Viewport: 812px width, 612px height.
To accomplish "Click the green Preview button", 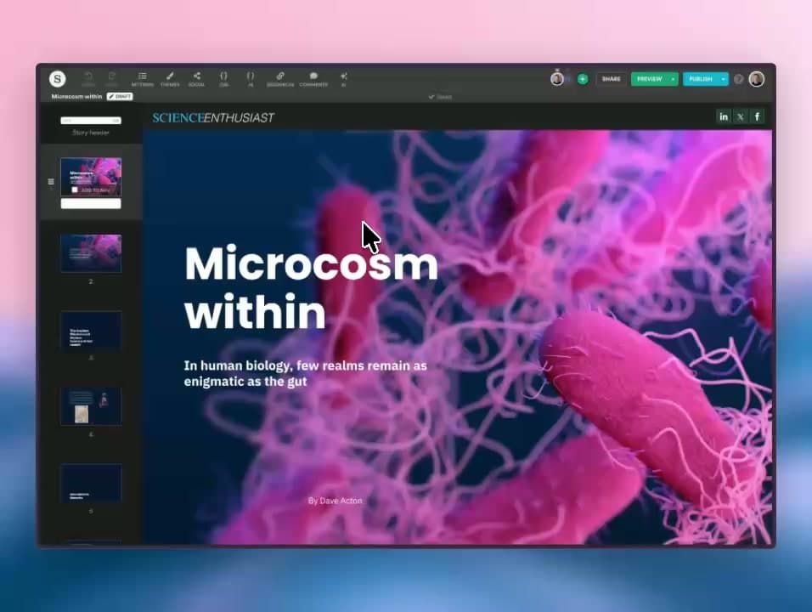I will pos(649,79).
